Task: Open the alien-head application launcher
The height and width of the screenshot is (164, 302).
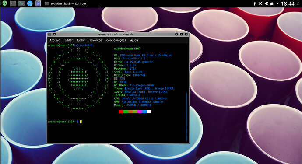Action: coord(5,3)
